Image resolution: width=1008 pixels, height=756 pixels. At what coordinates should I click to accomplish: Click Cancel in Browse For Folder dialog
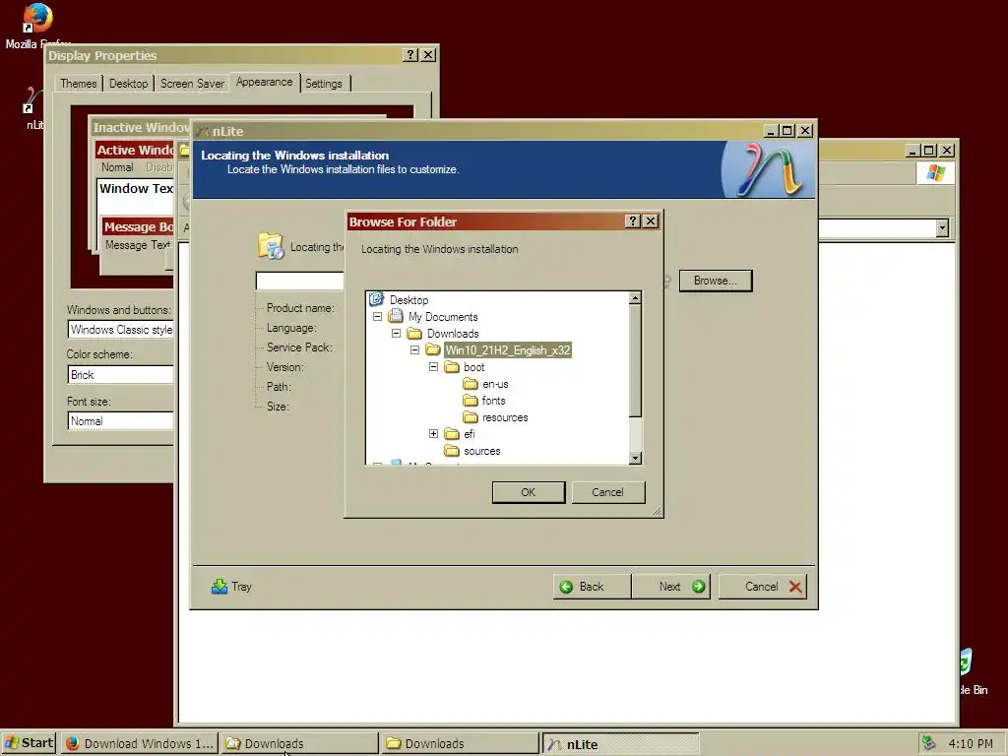coord(607,492)
